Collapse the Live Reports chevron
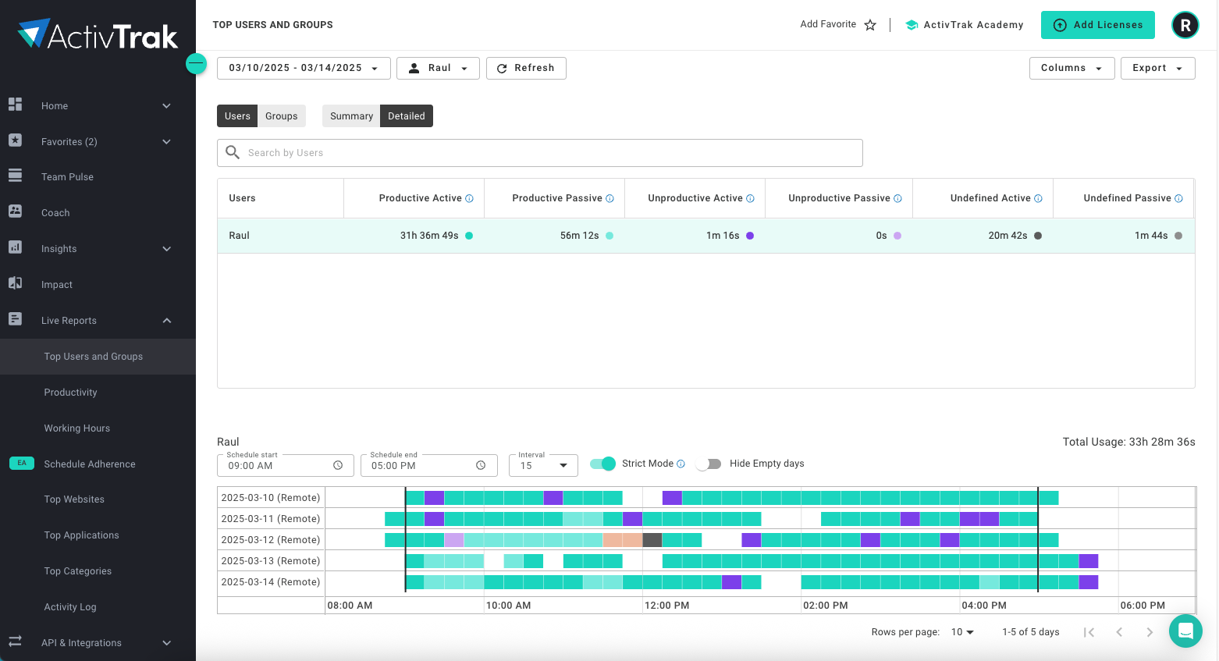Screen dimensions: 1219x661 (166, 320)
